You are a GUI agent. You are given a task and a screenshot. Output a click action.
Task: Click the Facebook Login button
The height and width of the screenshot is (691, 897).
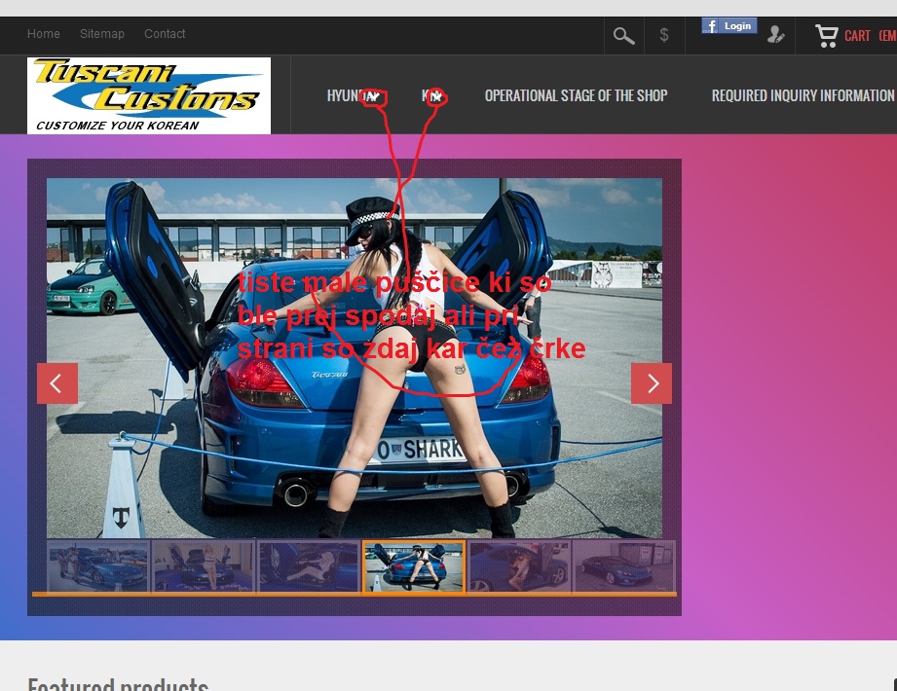729,26
